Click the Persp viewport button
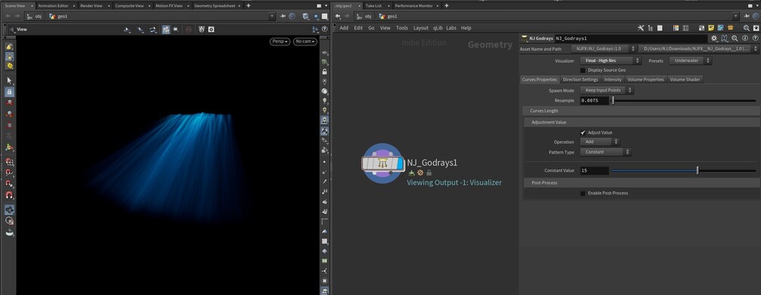 pos(279,42)
